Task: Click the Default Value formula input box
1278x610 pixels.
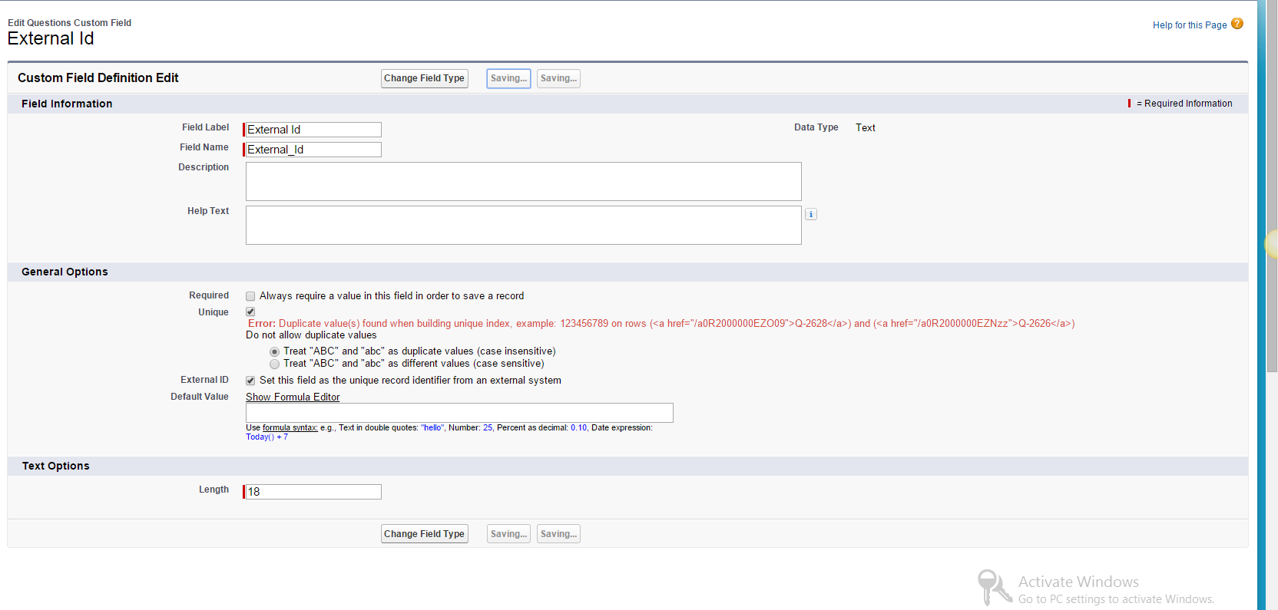Action: pyautogui.click(x=459, y=413)
